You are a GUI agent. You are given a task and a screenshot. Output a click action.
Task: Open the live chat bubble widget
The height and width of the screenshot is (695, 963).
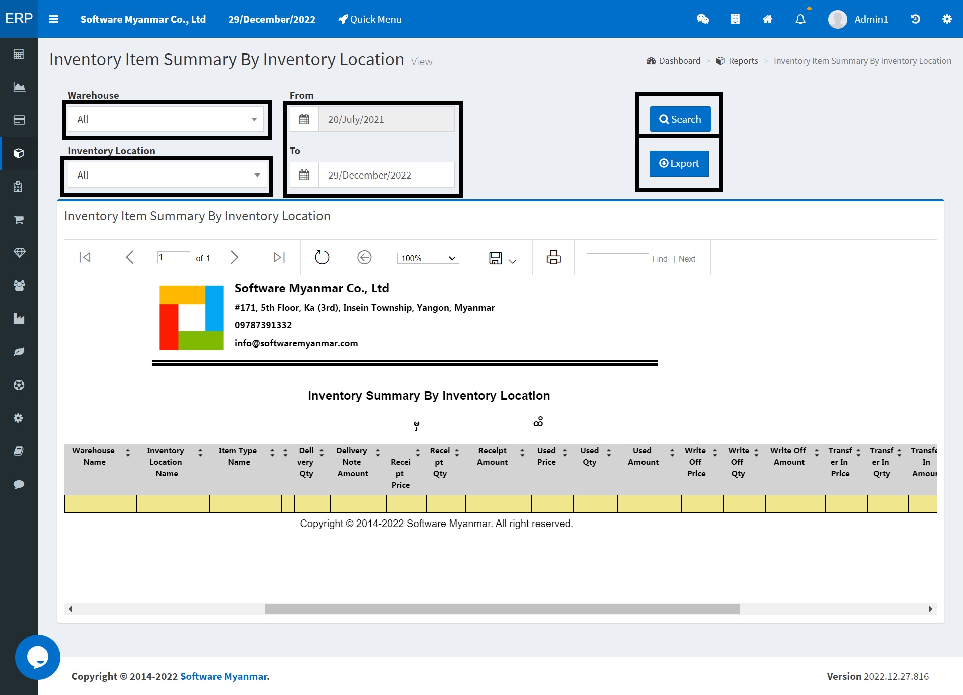point(37,657)
